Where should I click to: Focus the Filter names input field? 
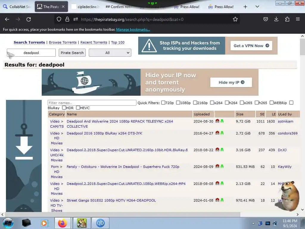(92, 103)
